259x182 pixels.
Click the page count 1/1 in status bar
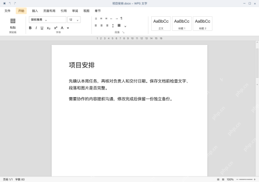click(8, 179)
